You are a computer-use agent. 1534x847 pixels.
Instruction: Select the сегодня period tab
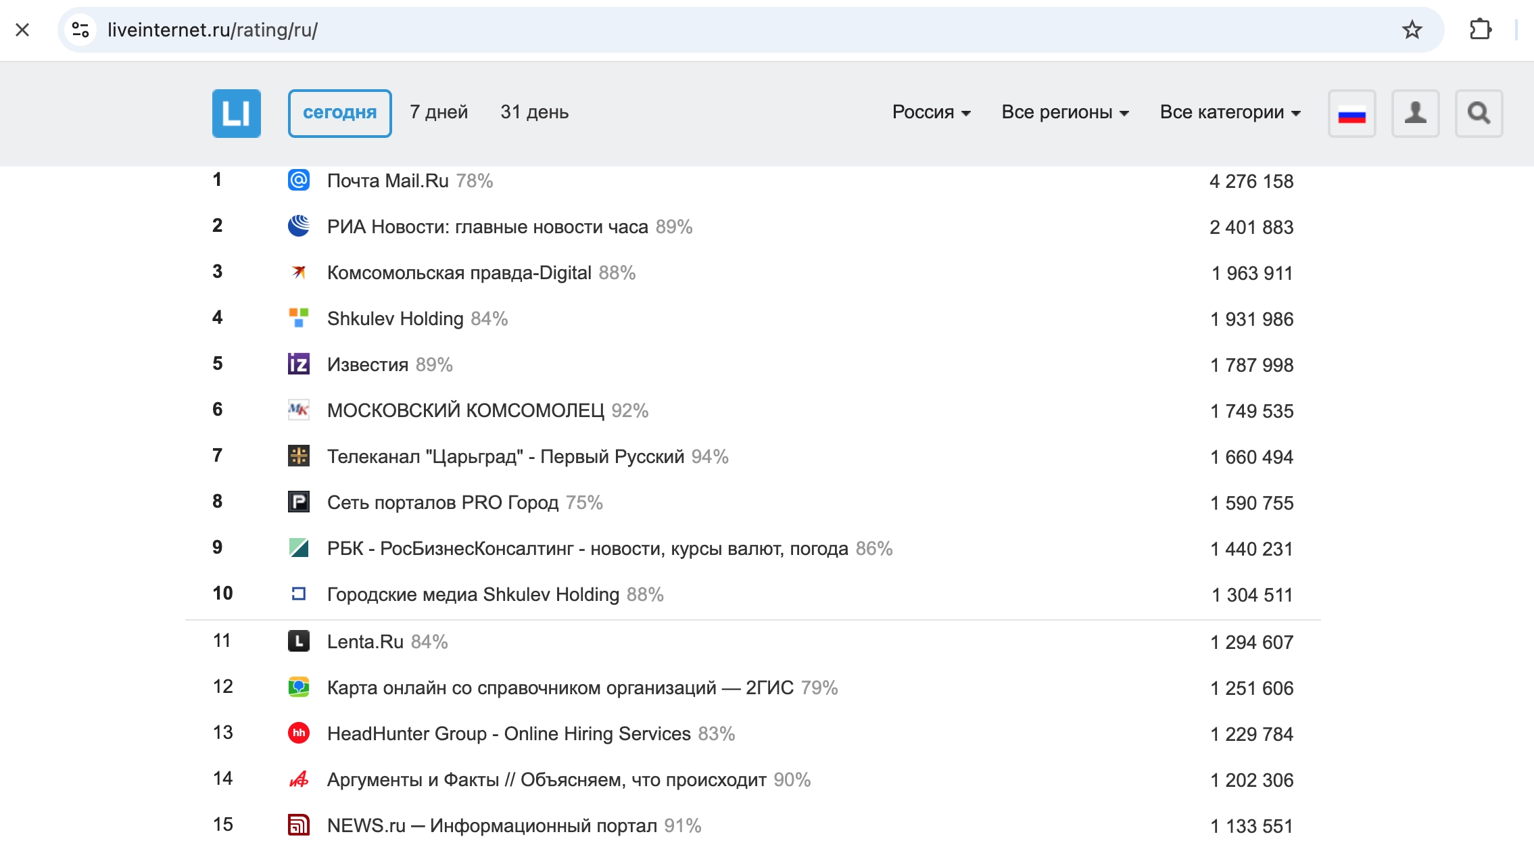point(339,113)
